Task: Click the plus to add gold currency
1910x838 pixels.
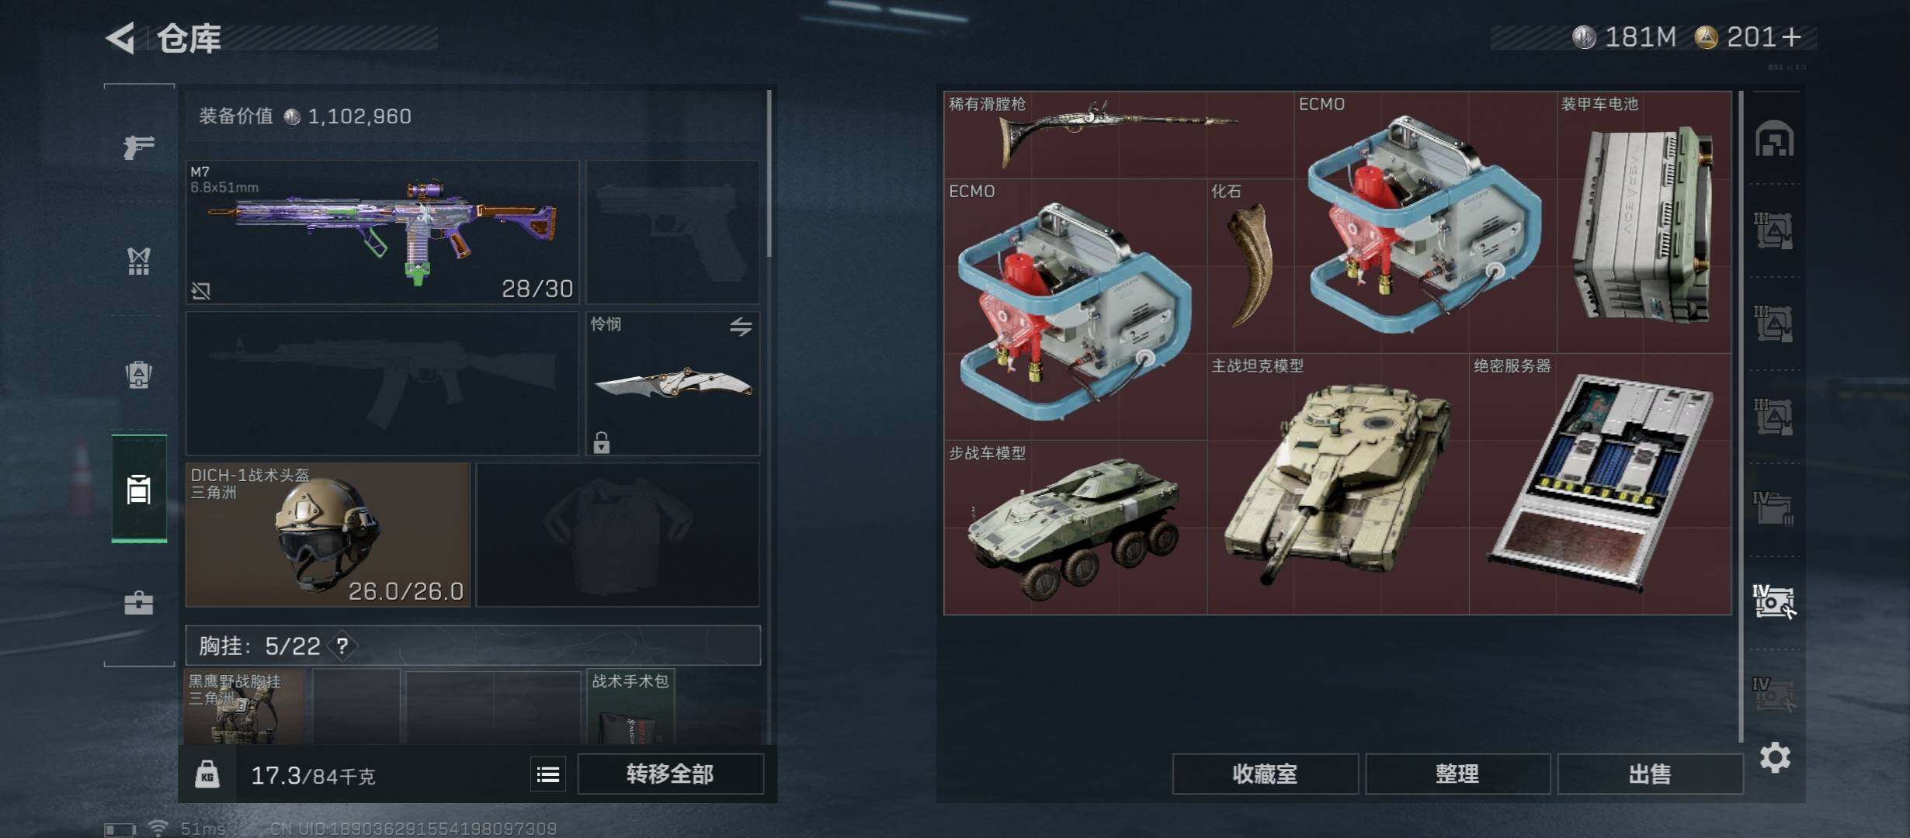Action: click(1792, 36)
